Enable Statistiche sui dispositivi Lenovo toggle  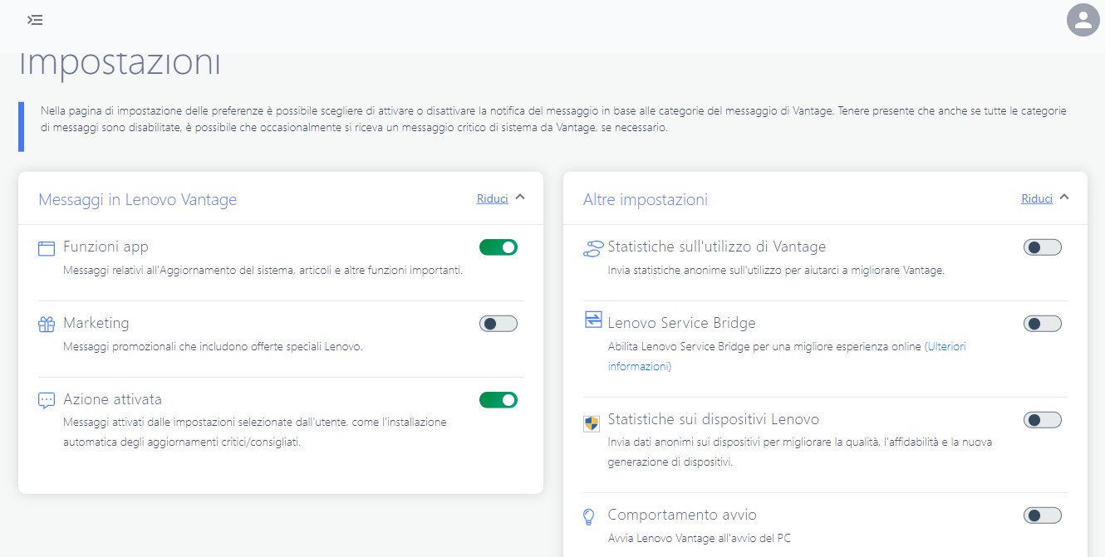coord(1043,420)
